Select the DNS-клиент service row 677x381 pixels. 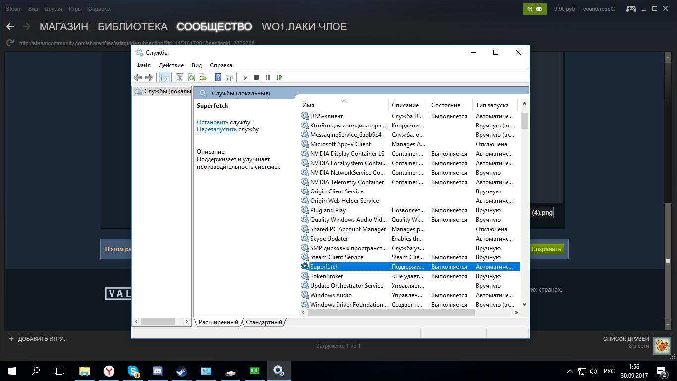pyautogui.click(x=410, y=116)
